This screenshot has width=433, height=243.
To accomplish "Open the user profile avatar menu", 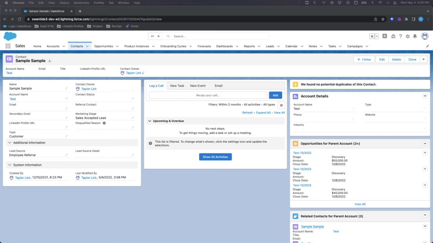I will tap(425, 36).
